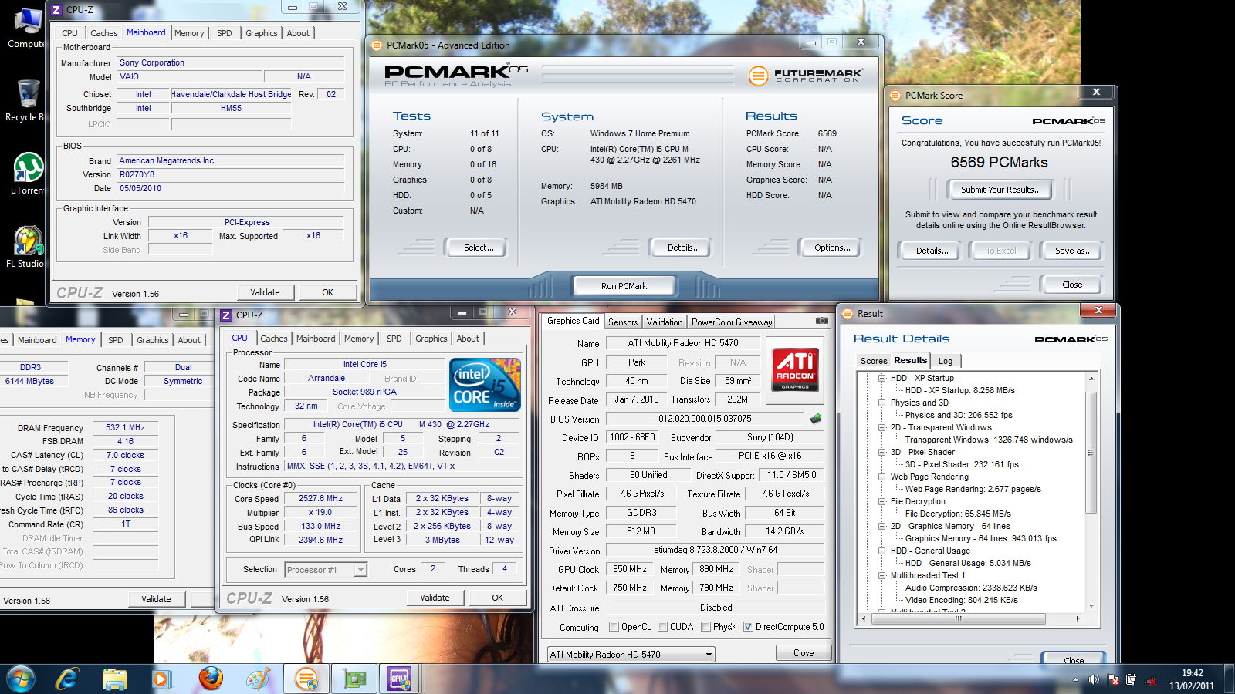Screen dimensions: 1235x694
Task: Toggle the CUDA checkbox in GPU-Z
Action: 662,627
